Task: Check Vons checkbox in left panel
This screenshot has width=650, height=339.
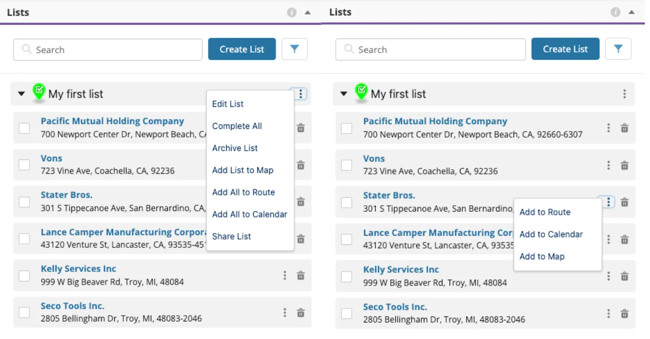Action: coord(24,165)
